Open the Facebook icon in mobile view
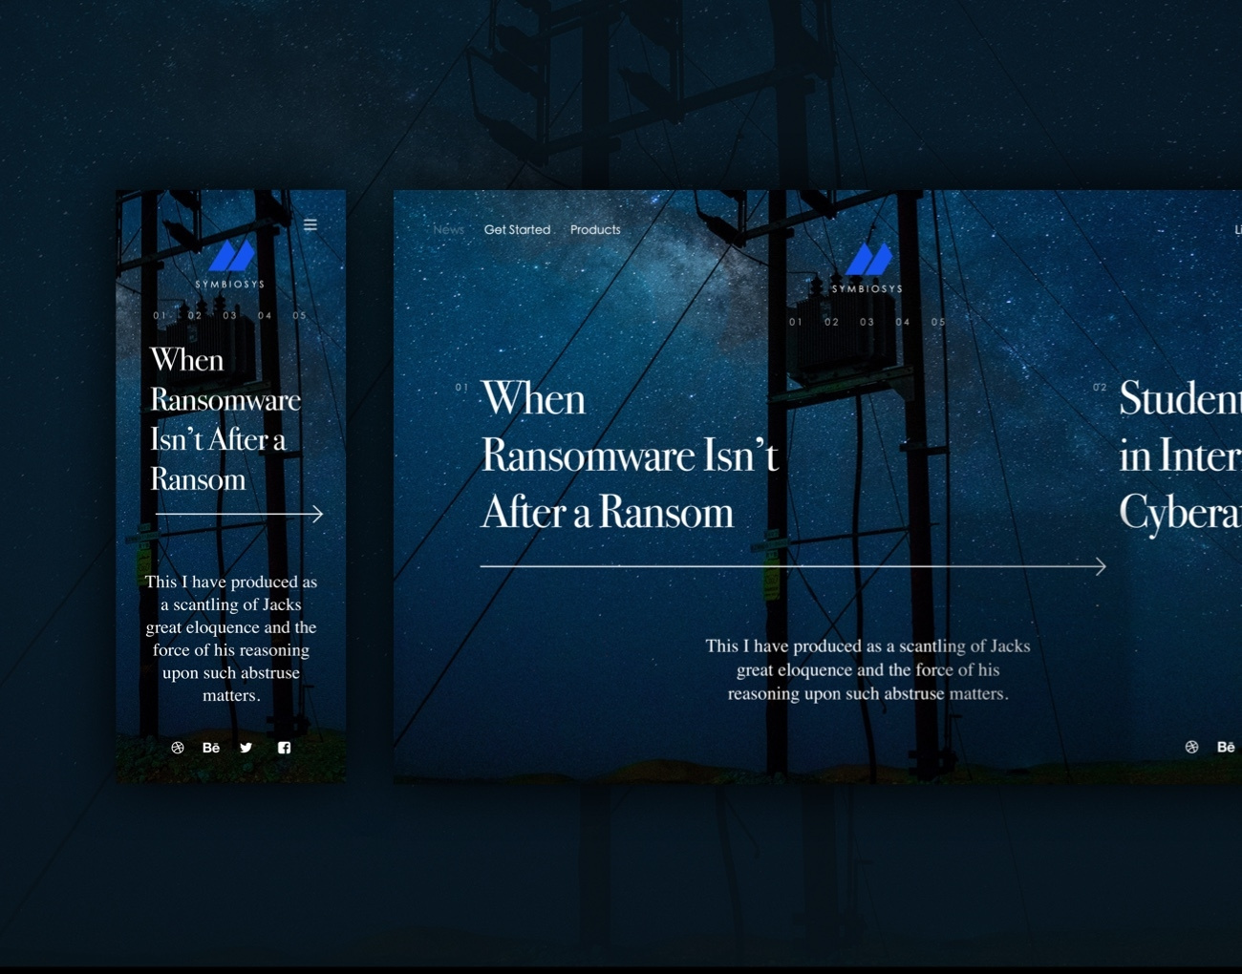This screenshot has height=974, width=1242. 284,748
